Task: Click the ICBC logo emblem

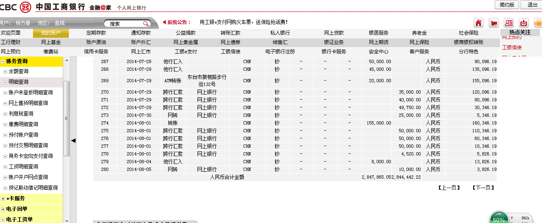Action: (26, 7)
